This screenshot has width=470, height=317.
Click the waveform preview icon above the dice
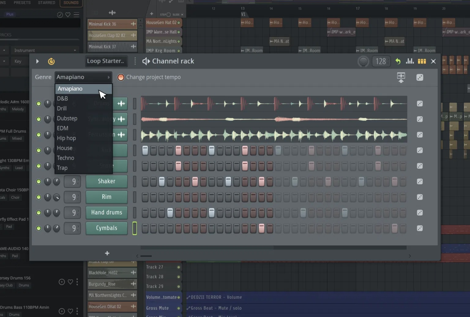401,77
